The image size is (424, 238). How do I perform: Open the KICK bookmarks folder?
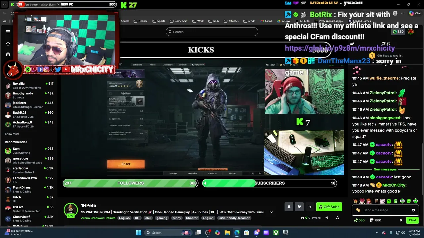pos(214,21)
